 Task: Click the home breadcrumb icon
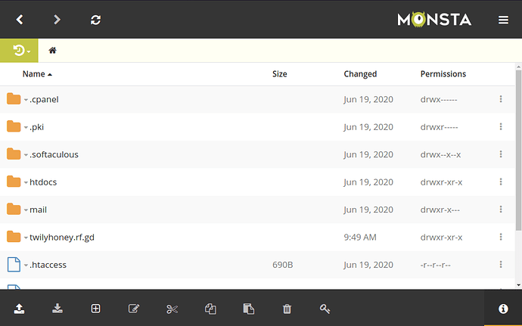(x=52, y=51)
